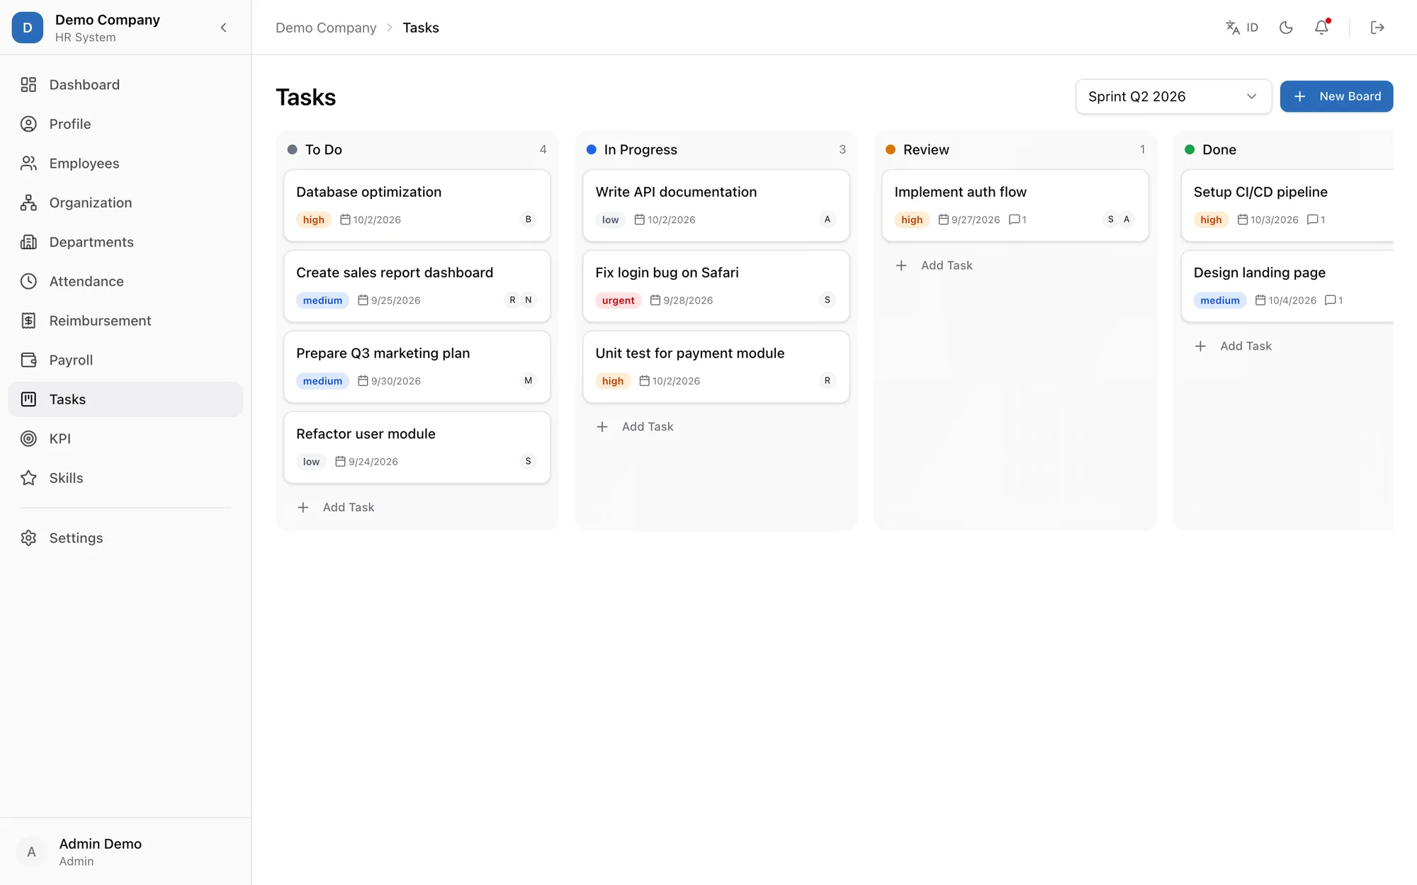
Task: Open Prepare Q3 marketing plan card
Action: [x=417, y=367]
